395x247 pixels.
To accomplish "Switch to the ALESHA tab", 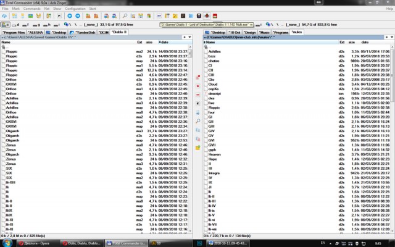I will 35,32.
